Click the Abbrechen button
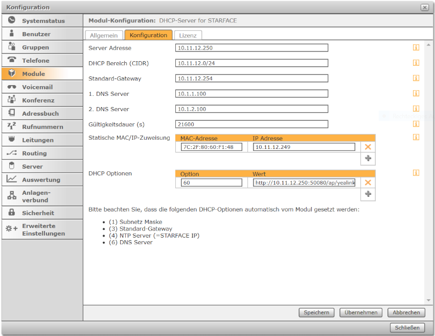Image resolution: width=435 pixels, height=336 pixels. click(x=406, y=313)
